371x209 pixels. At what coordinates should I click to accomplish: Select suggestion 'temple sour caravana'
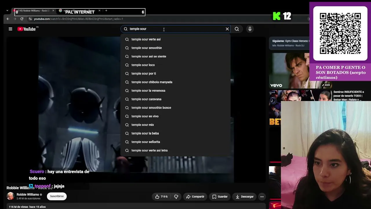tap(176, 99)
